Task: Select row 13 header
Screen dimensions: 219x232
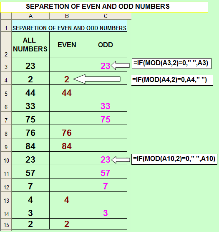Action: click(6, 199)
